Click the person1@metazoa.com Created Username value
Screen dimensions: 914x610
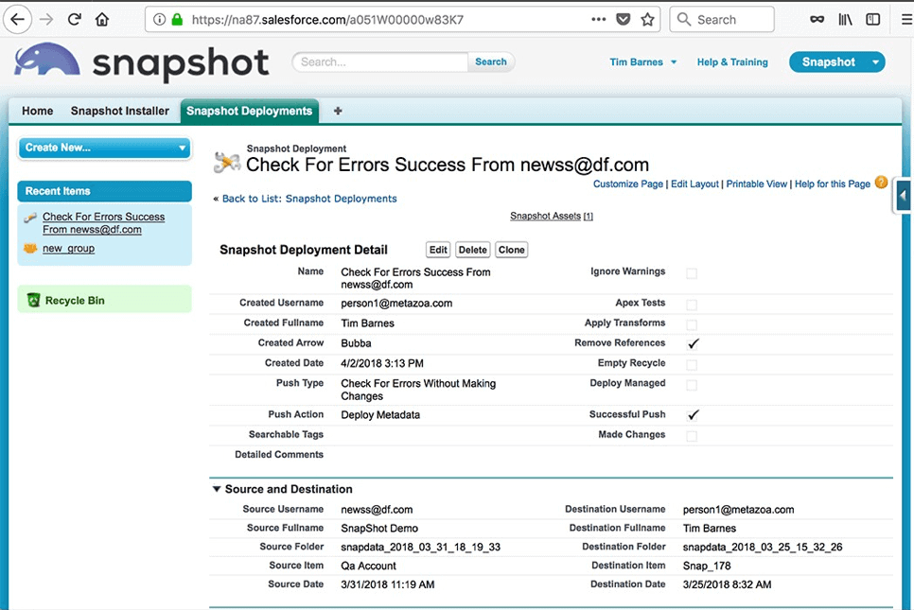click(396, 303)
